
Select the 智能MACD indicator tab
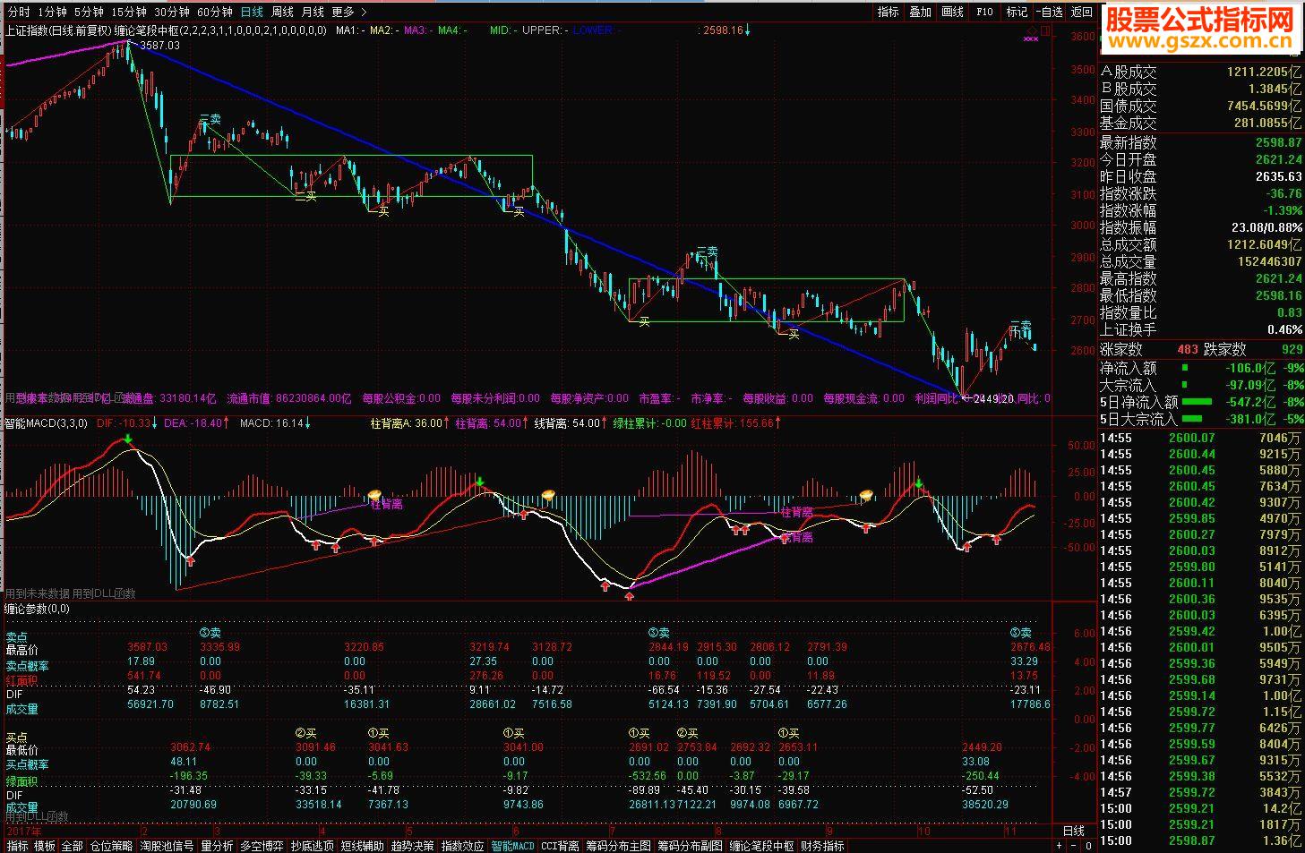pos(512,846)
